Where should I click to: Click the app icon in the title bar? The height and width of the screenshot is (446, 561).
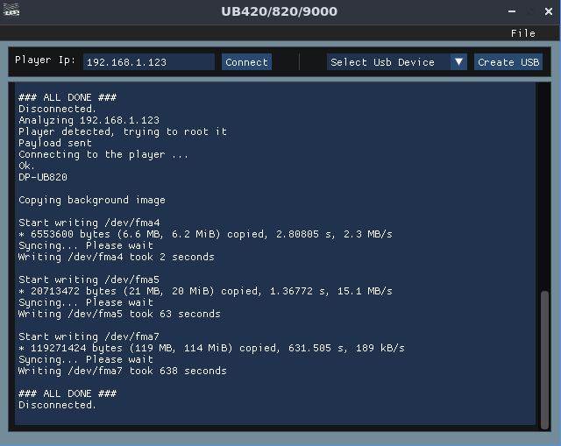pos(11,10)
